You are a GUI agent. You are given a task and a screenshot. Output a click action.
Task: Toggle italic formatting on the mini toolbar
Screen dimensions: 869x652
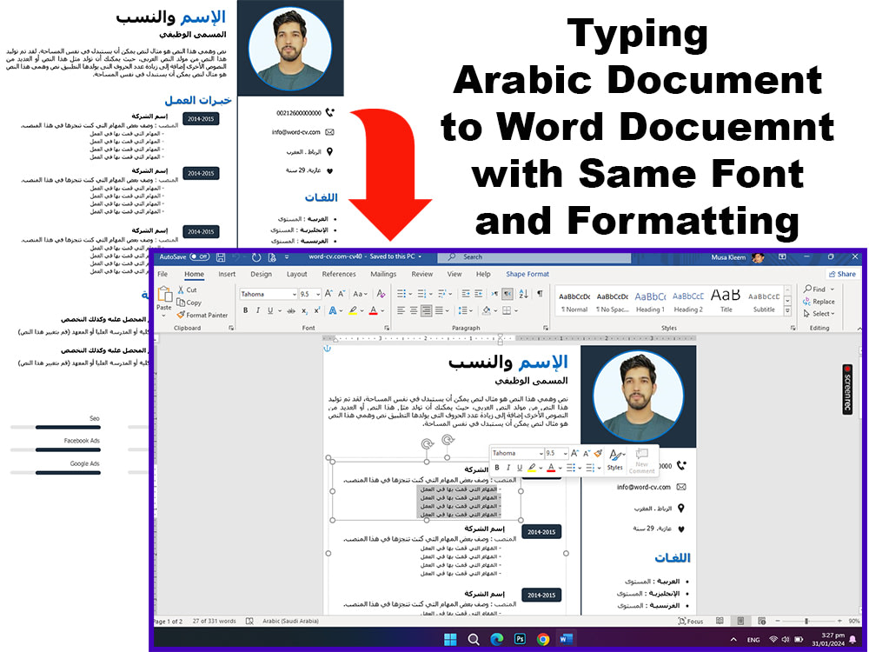coord(508,467)
